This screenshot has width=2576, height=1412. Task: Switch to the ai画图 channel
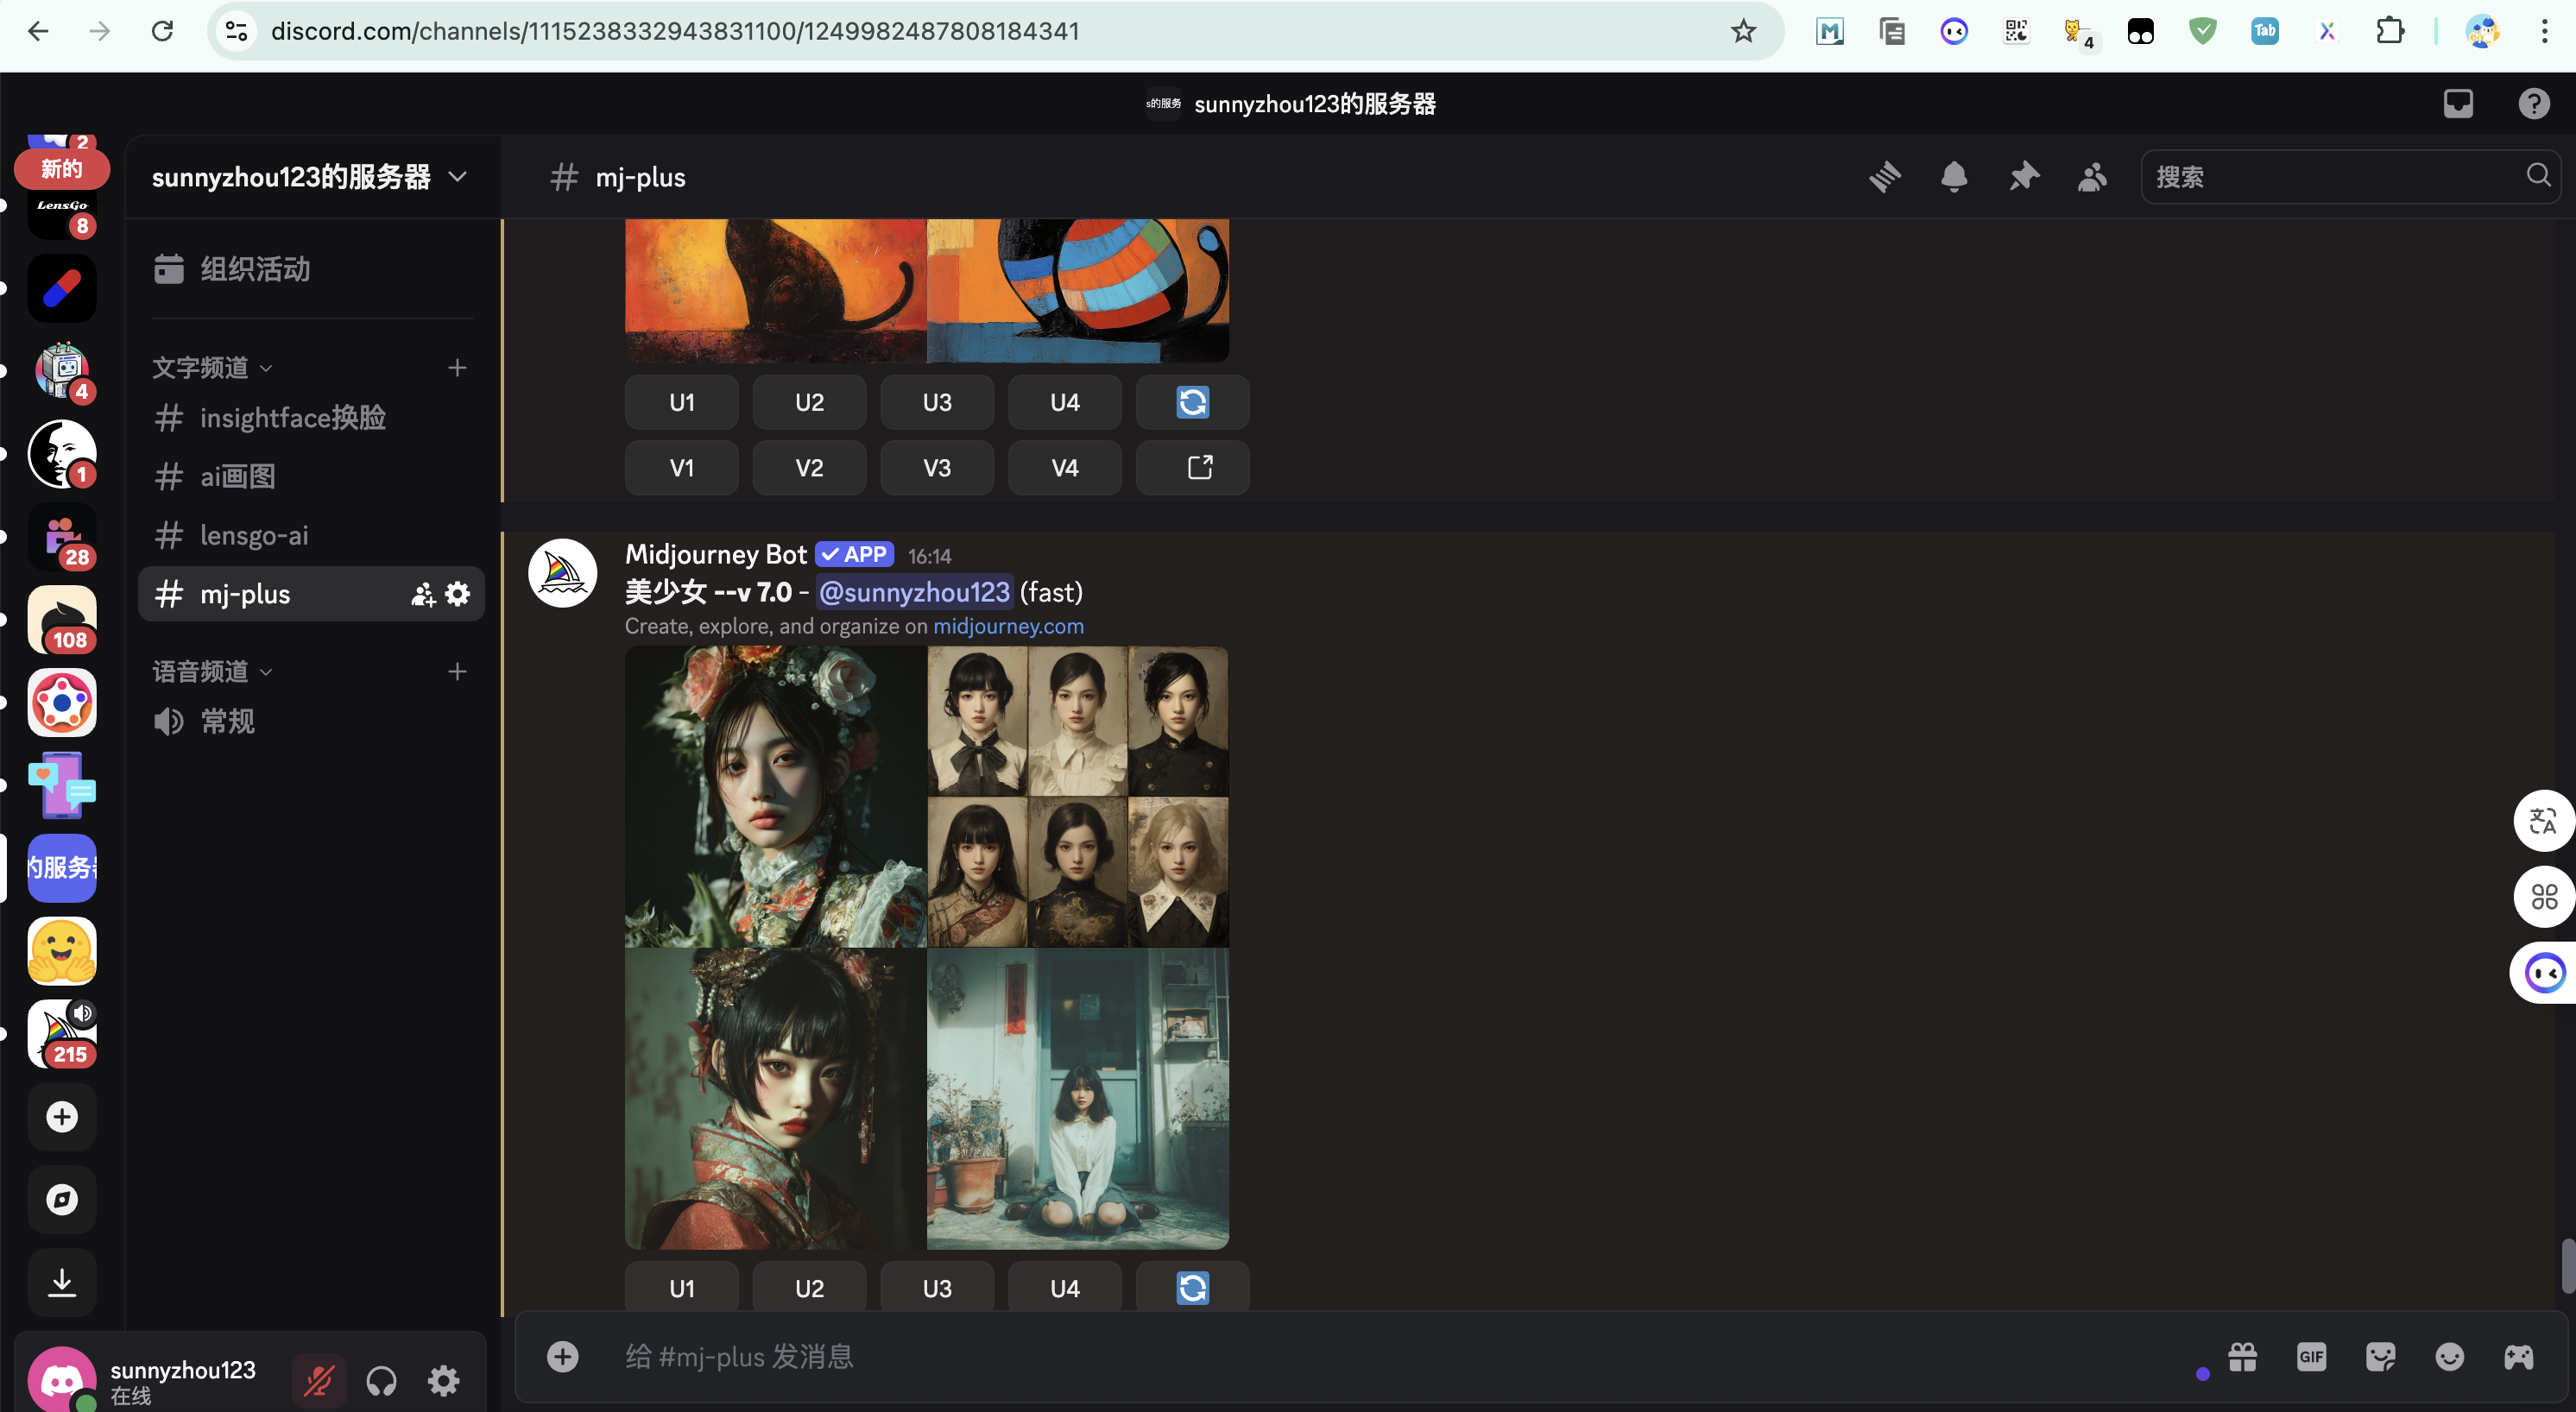pos(238,476)
